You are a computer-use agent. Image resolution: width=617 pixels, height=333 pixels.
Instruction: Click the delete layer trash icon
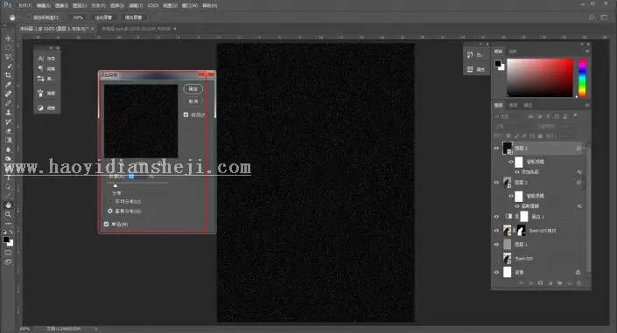(x=578, y=283)
